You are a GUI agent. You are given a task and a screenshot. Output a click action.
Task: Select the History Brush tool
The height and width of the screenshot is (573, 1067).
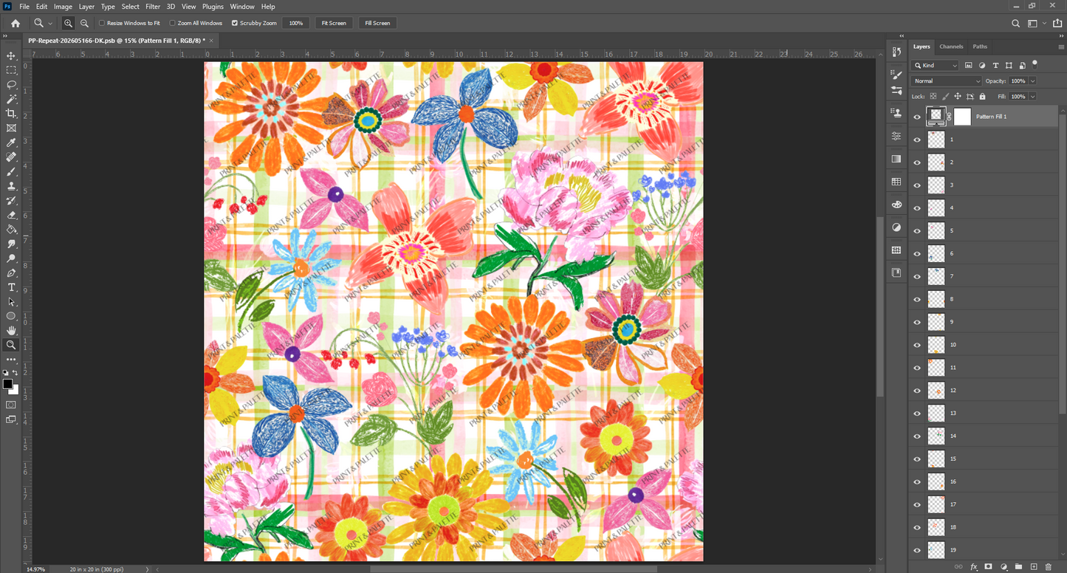(x=11, y=201)
